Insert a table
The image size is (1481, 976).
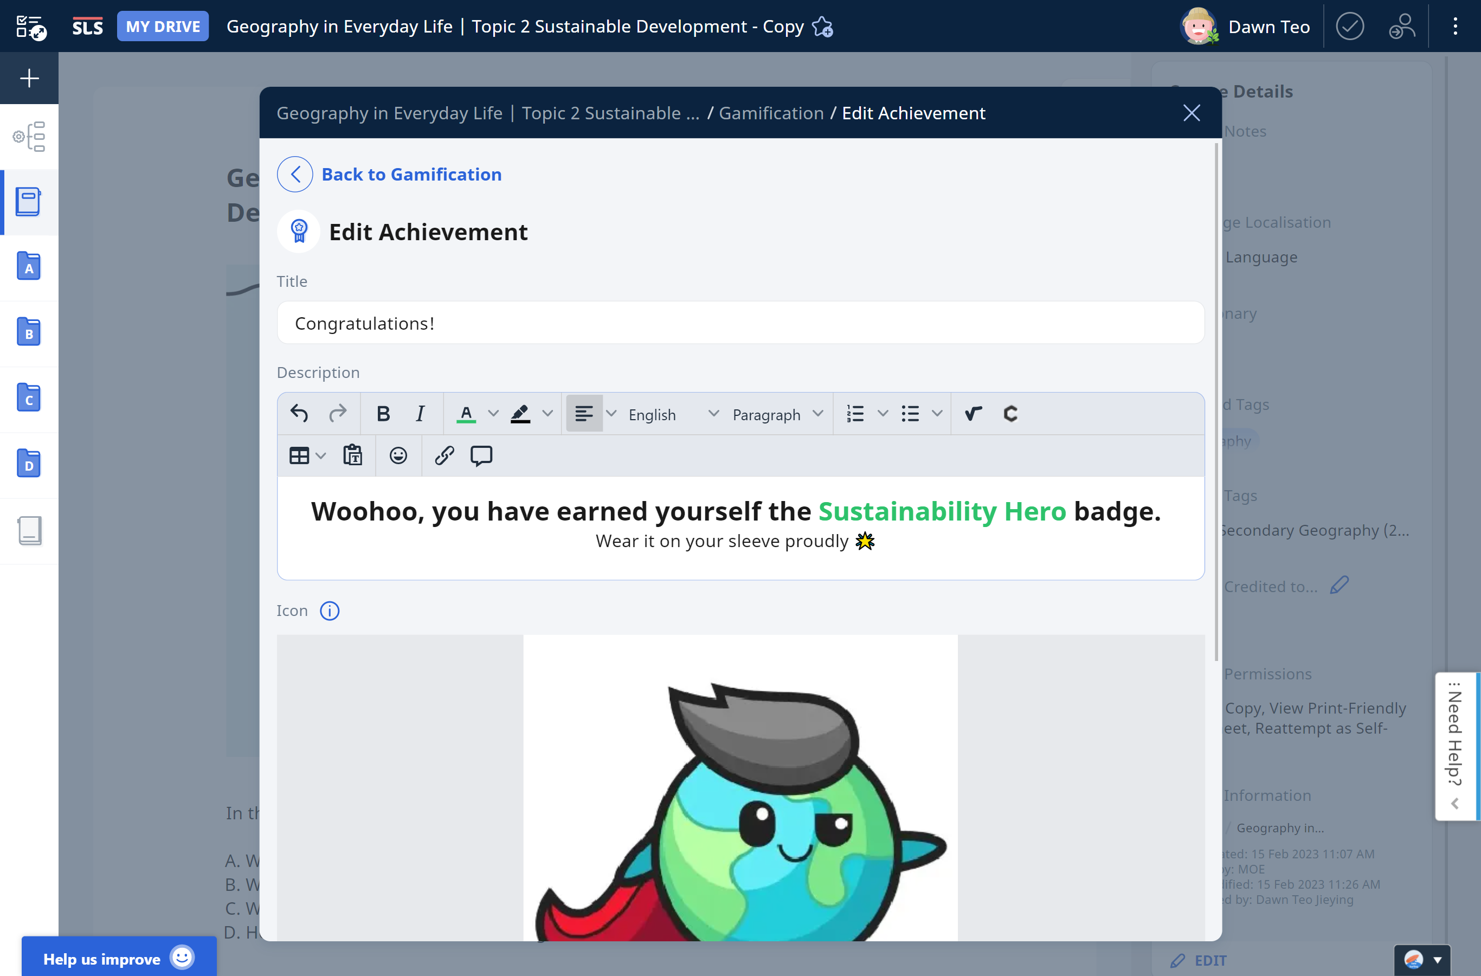point(299,455)
